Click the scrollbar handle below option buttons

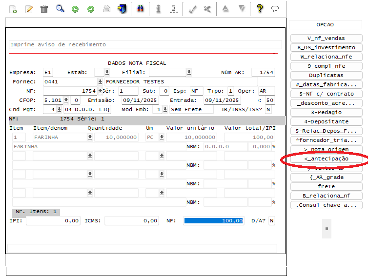[x=327, y=229]
